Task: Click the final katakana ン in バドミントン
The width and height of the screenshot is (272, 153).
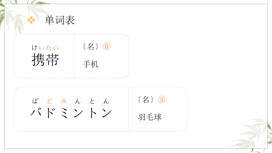Action: click(x=107, y=113)
